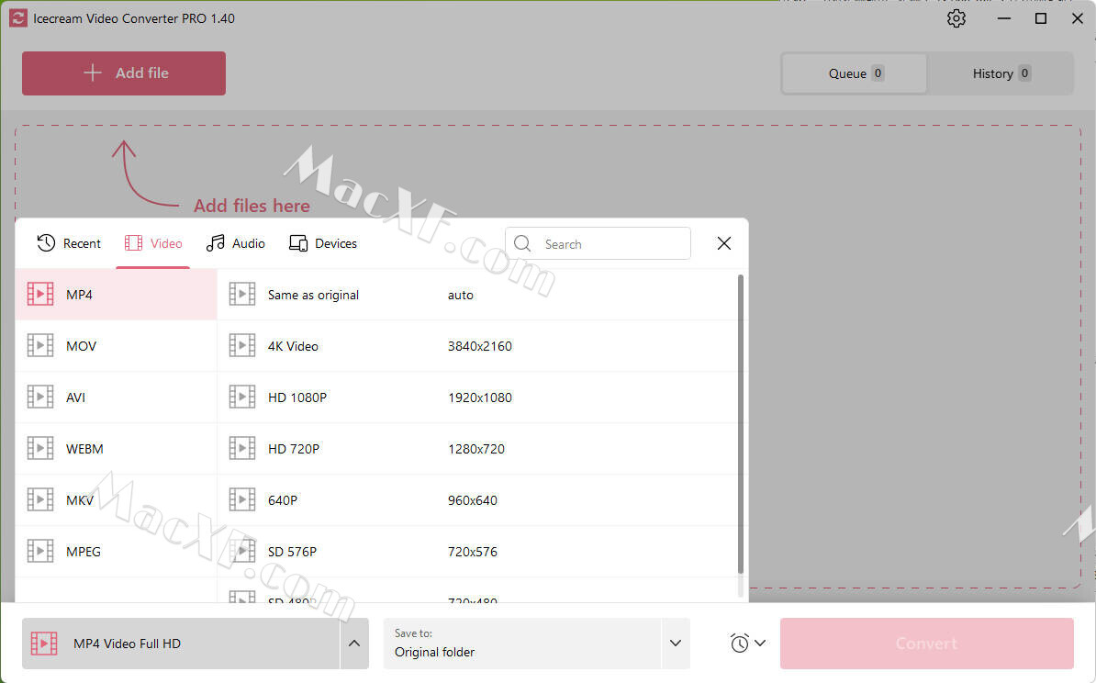Click the HD 1080P preset icon
The height and width of the screenshot is (683, 1096).
[242, 397]
